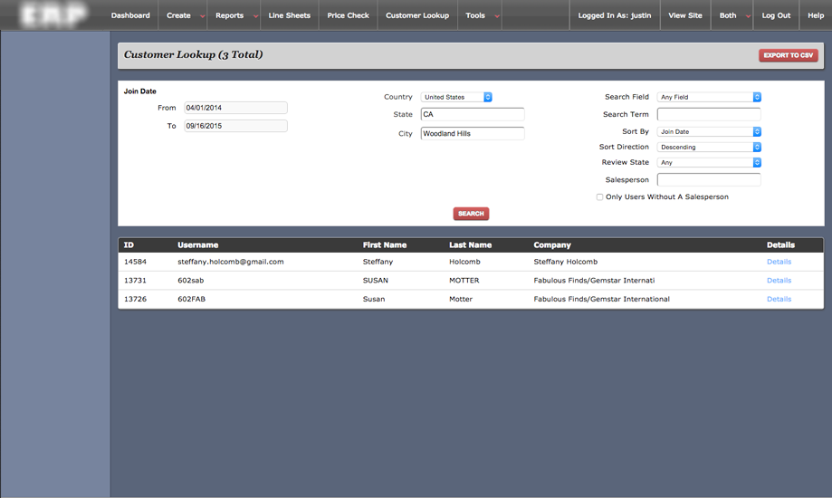The image size is (832, 498).
Task: Click the Search Term input
Action: coord(709,114)
